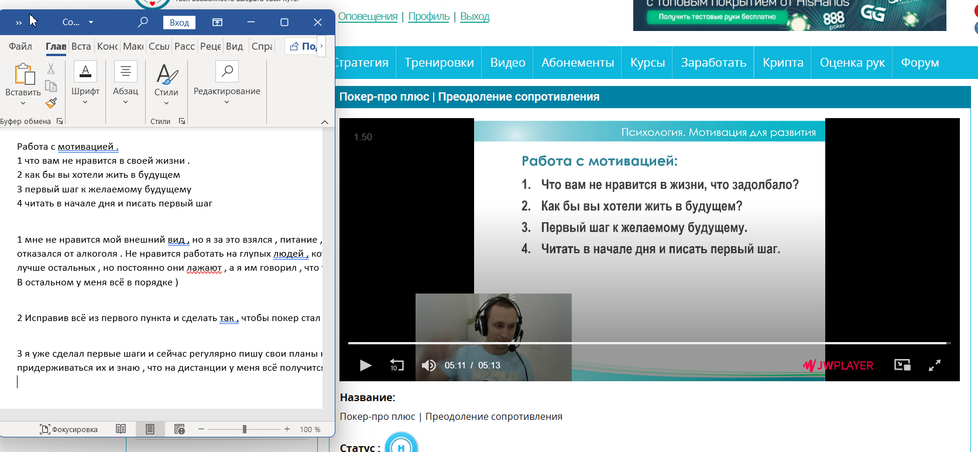Open the Абонементы site menu item
The image size is (978, 452).
578,63
